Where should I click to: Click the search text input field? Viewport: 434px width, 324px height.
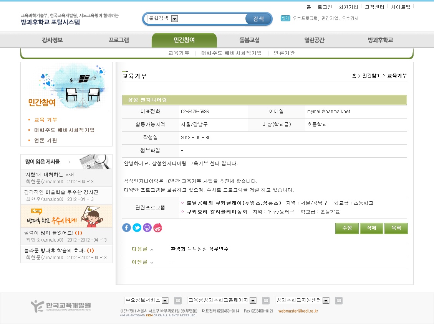212,18
